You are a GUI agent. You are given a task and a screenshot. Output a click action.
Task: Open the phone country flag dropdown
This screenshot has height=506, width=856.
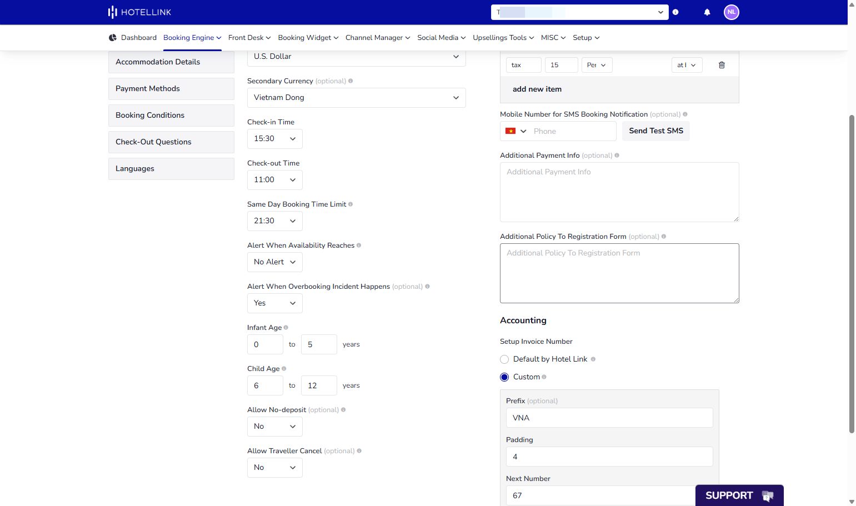click(x=515, y=131)
